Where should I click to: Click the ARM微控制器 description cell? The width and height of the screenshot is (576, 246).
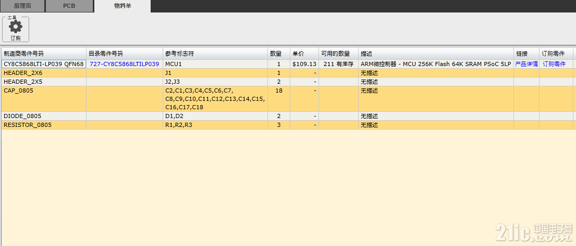(x=436, y=64)
